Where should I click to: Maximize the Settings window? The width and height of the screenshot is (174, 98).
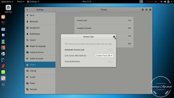click(147, 10)
